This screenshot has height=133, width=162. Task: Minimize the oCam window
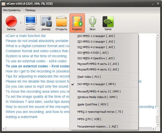pos(153,4)
